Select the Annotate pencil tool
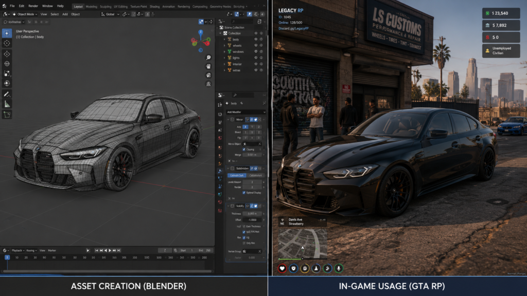This screenshot has height=296, width=527. (7, 95)
